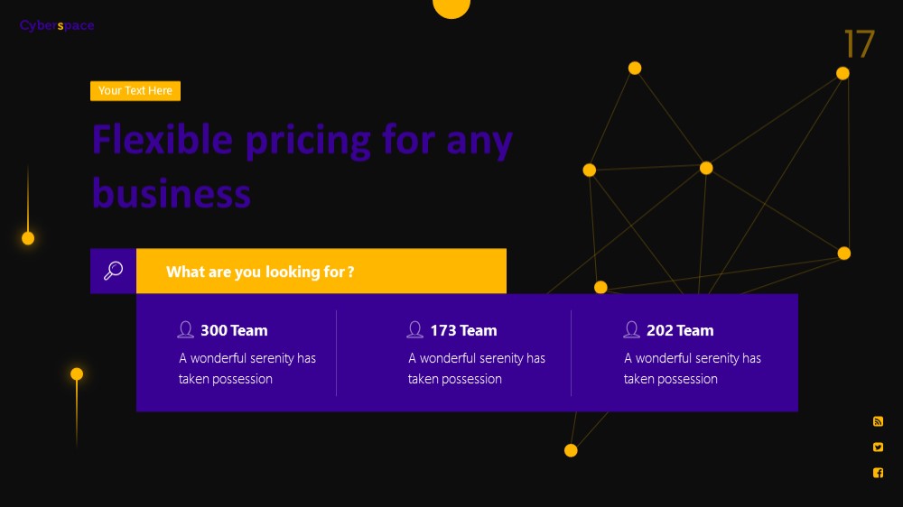Select the 202 Team heading

click(x=680, y=330)
